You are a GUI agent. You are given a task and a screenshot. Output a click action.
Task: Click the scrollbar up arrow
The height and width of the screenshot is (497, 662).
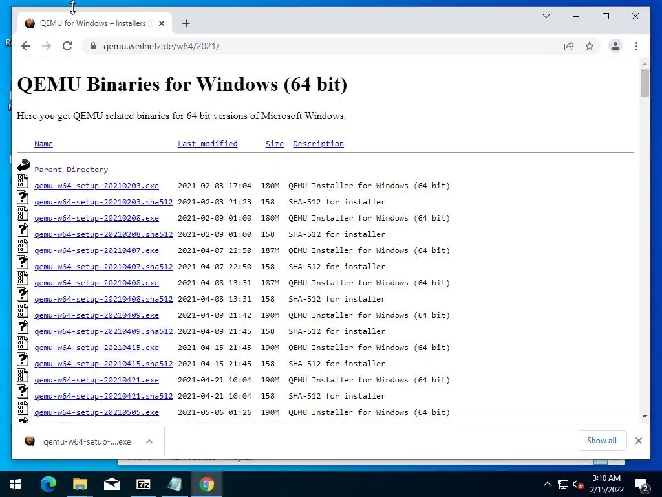point(645,64)
